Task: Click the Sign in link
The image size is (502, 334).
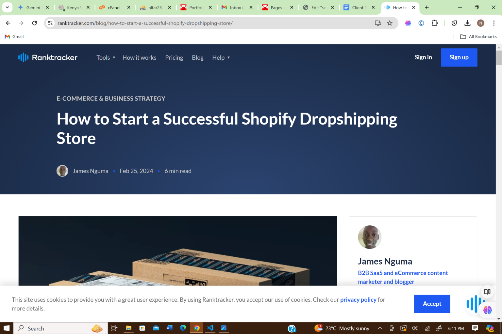Action: click(x=423, y=57)
